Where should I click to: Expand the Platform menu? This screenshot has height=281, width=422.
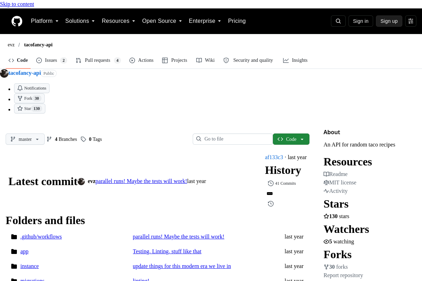coord(45,21)
